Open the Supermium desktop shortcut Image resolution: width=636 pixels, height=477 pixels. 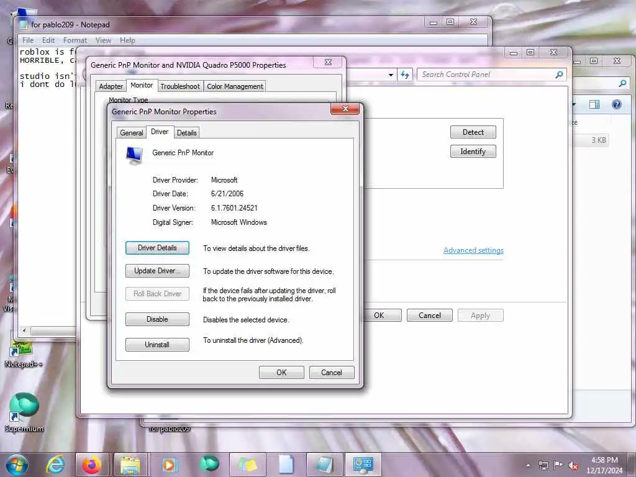pos(24,412)
